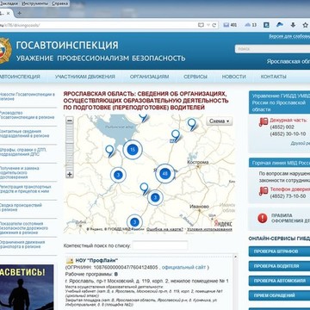Open the Схема map type dropdown
This screenshot has width=310, height=310.
coord(220,121)
